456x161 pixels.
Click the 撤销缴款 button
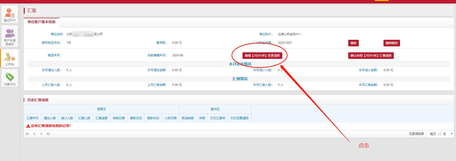click(392, 43)
